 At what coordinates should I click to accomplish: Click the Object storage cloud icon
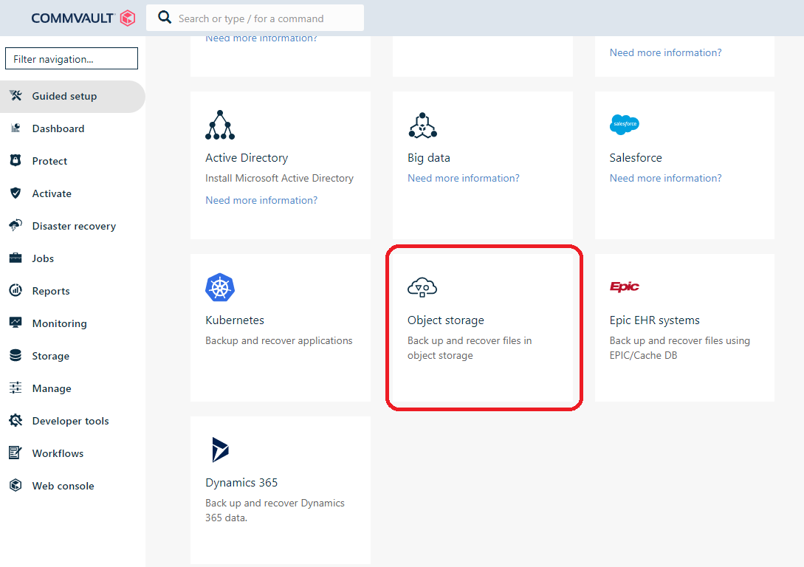422,288
